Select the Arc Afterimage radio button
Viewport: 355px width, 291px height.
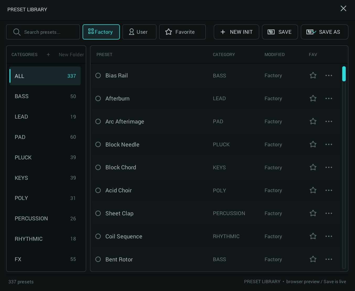coord(98,121)
